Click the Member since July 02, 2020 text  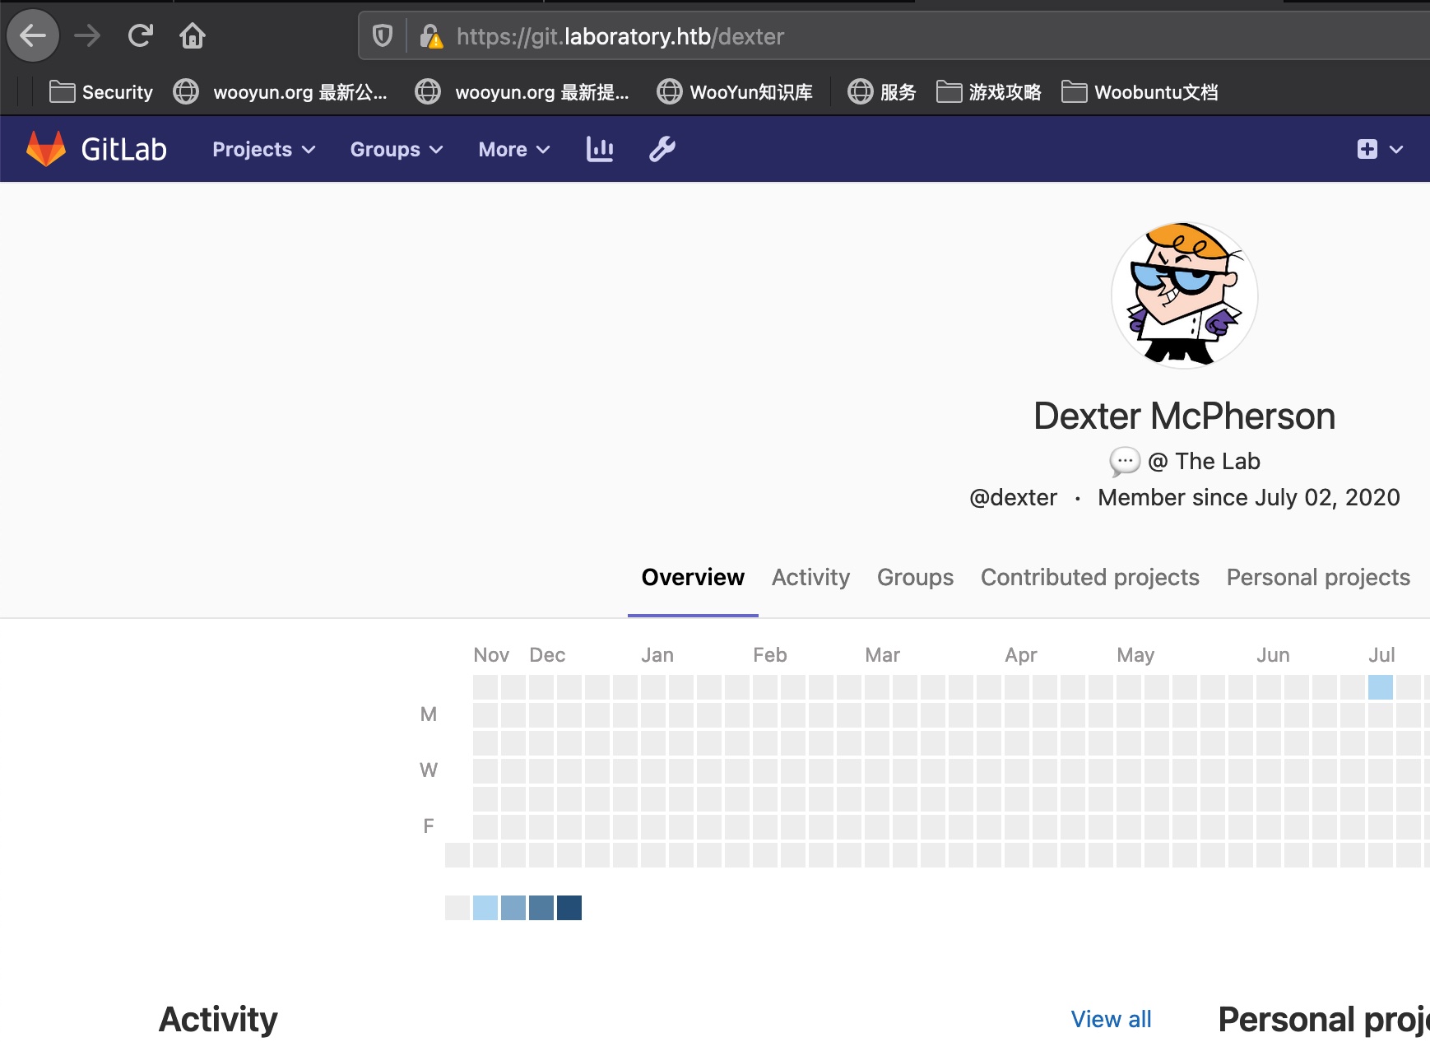point(1248,497)
